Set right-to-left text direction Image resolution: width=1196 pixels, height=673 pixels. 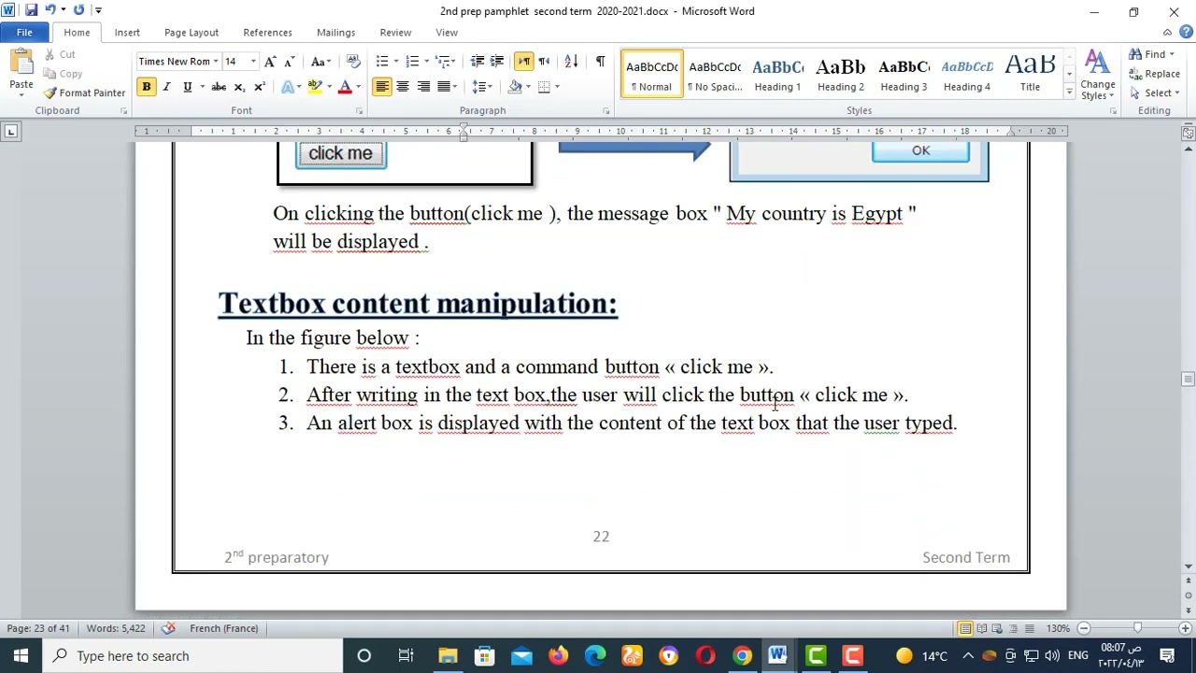tap(544, 62)
